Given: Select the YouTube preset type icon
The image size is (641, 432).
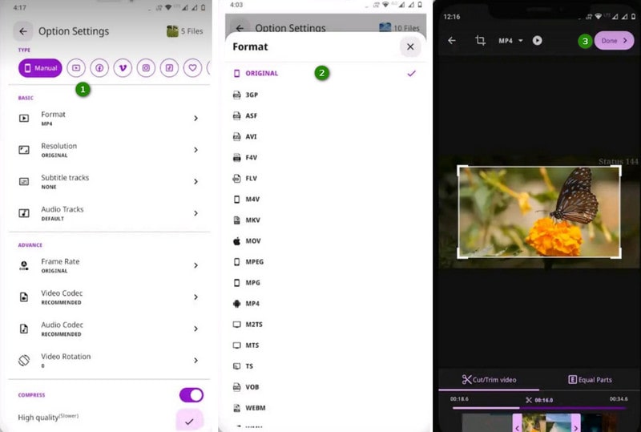Looking at the screenshot, I should [x=76, y=68].
